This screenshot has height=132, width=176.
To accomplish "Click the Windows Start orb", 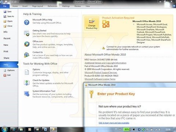I will 5,129.
